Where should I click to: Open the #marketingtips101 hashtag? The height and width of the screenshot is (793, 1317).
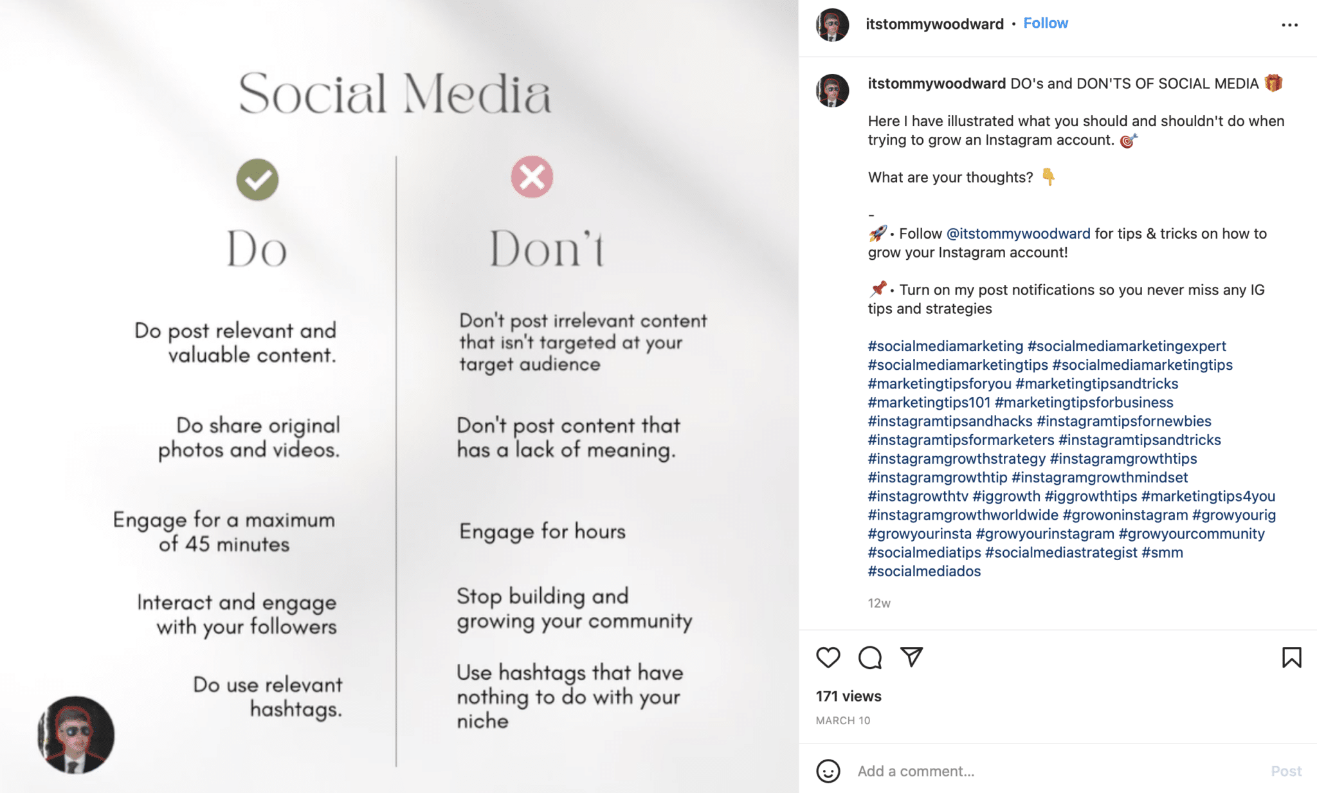926,403
